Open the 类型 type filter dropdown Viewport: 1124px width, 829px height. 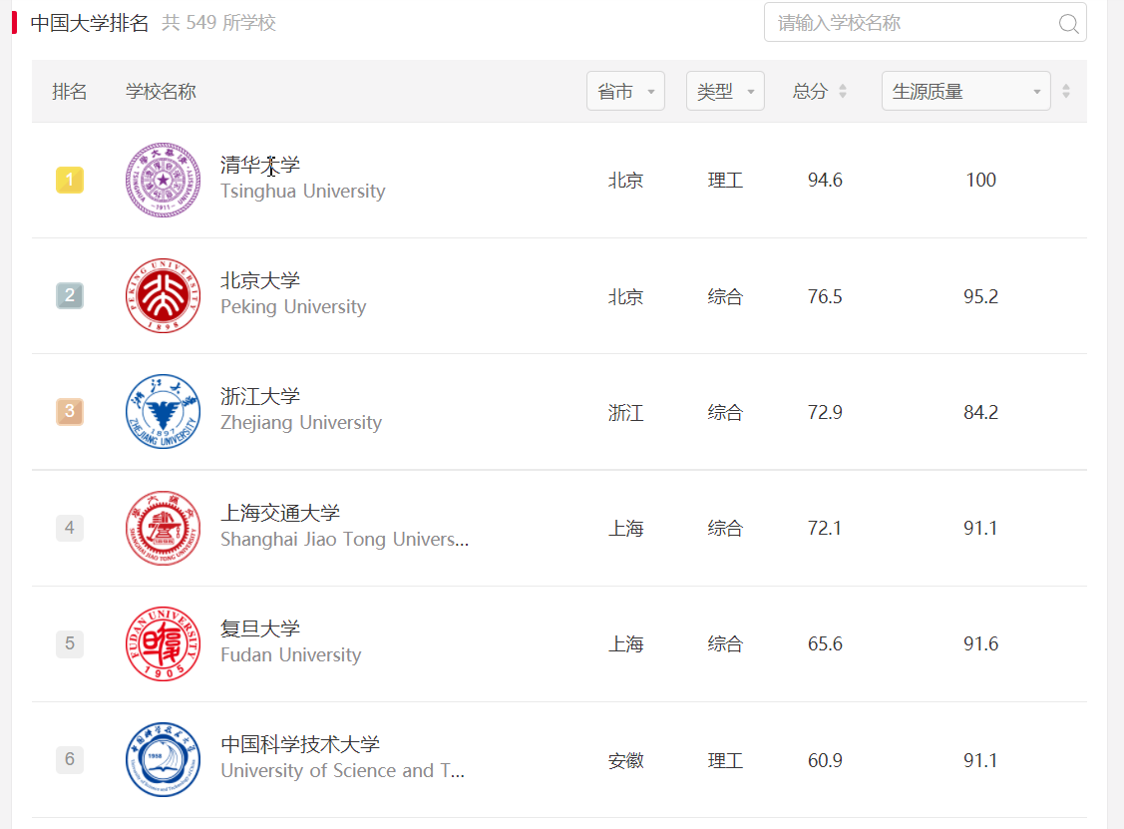[725, 92]
